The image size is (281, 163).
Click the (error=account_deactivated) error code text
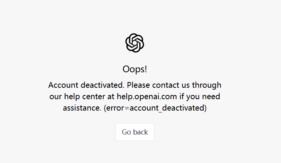click(155, 108)
